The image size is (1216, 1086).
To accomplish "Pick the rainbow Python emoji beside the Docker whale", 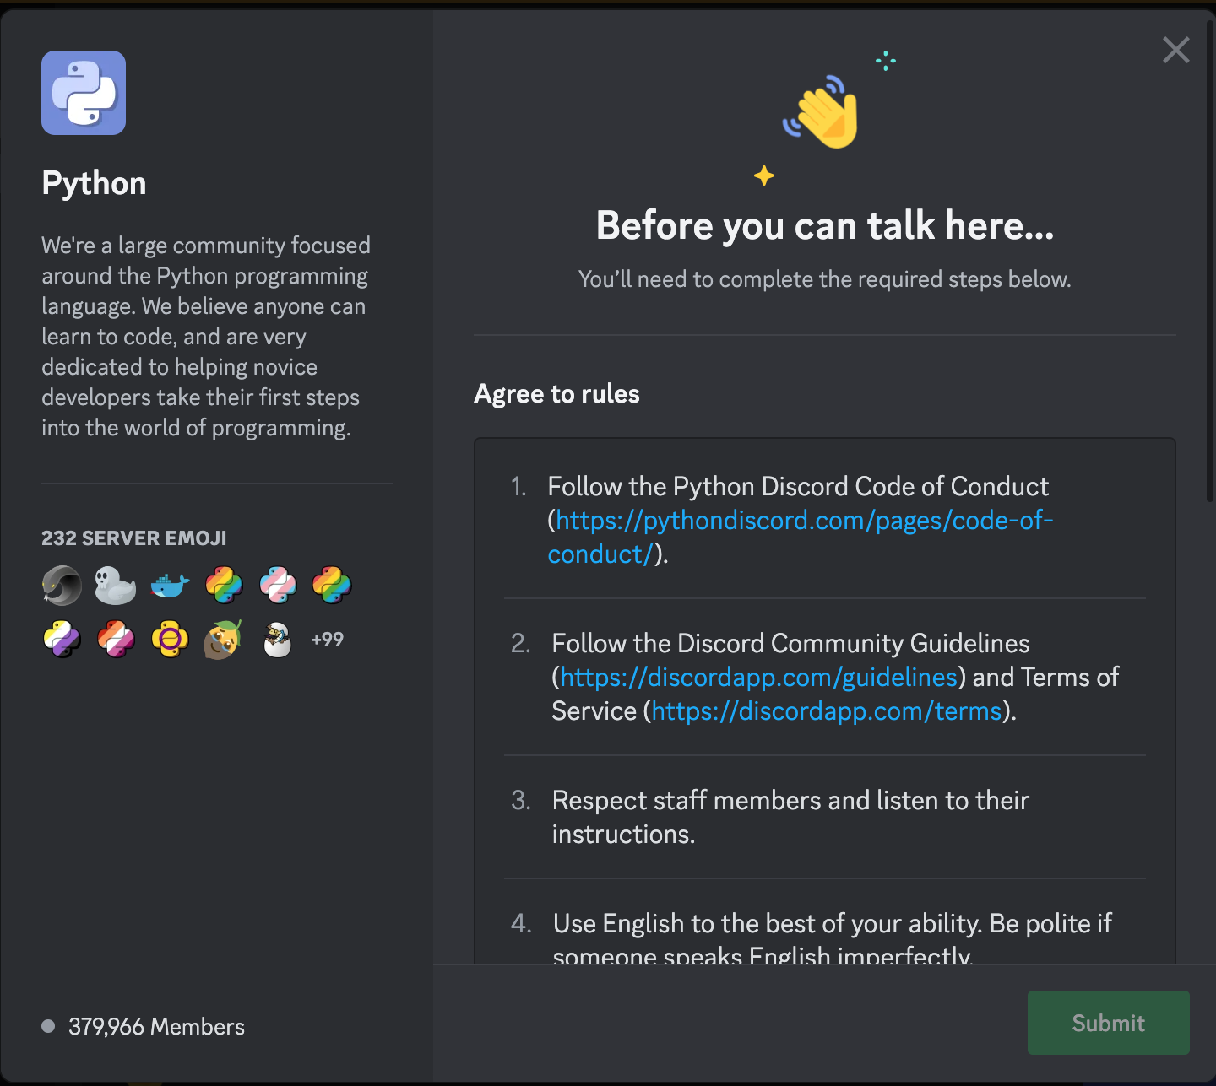I will tap(224, 585).
